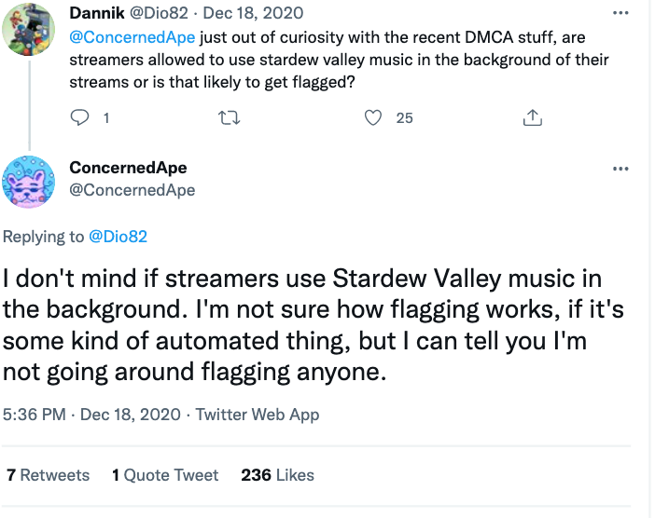Open more options for ConcernedApe's tweet
This screenshot has height=518, width=655.
click(620, 169)
